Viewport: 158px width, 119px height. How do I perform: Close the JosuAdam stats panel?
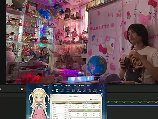[102, 95]
